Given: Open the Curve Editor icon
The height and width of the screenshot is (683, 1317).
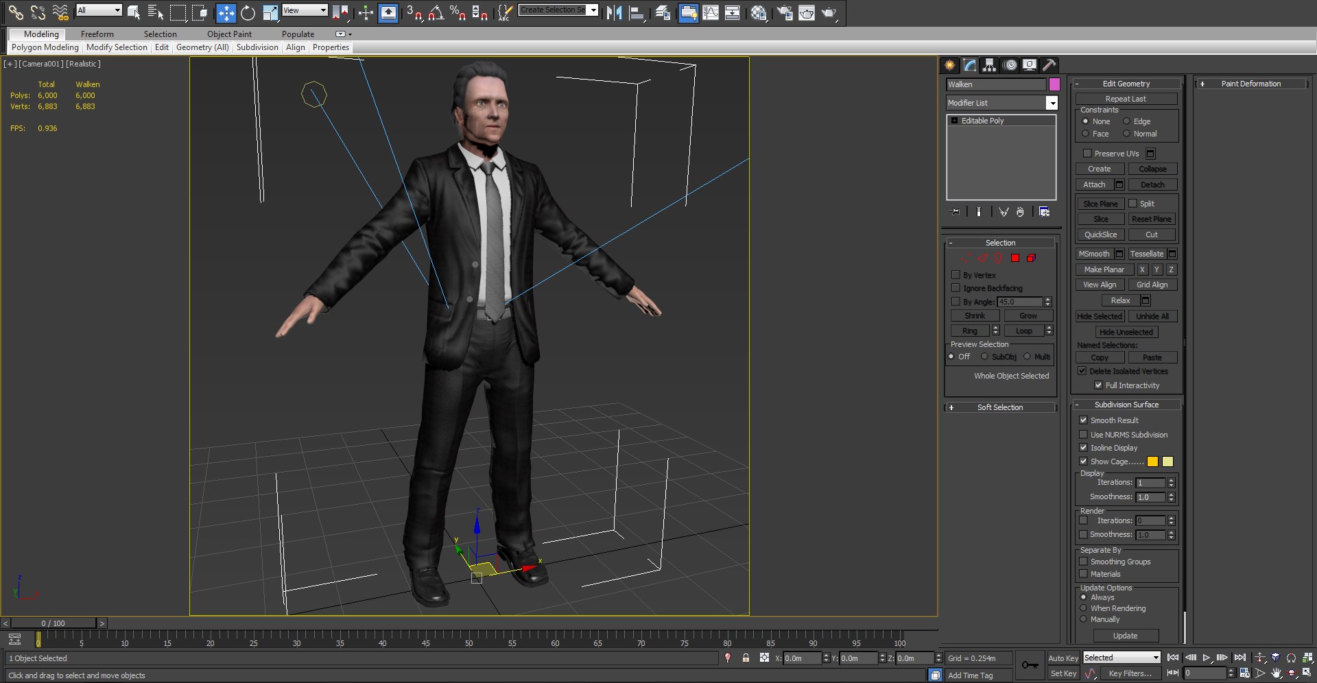Looking at the screenshot, I should coord(711,12).
